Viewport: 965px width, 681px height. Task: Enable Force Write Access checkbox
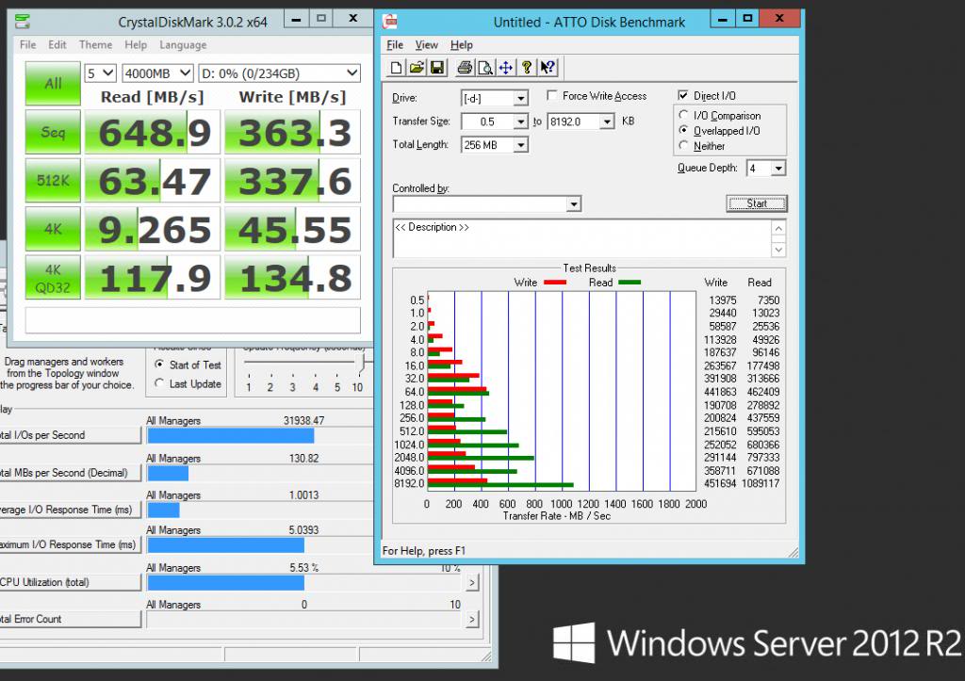click(552, 95)
